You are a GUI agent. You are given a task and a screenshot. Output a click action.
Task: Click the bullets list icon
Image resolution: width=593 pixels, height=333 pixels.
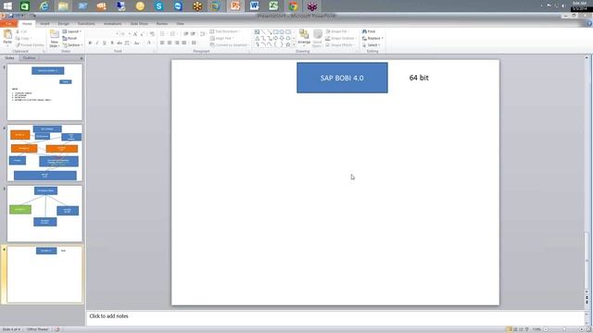(163, 34)
